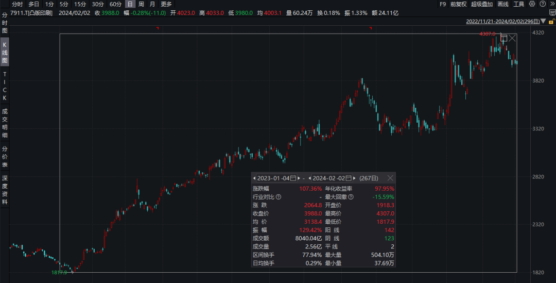Switch to 分时图 sidebar tab
The width and height of the screenshot is (556, 283).
click(x=5, y=24)
